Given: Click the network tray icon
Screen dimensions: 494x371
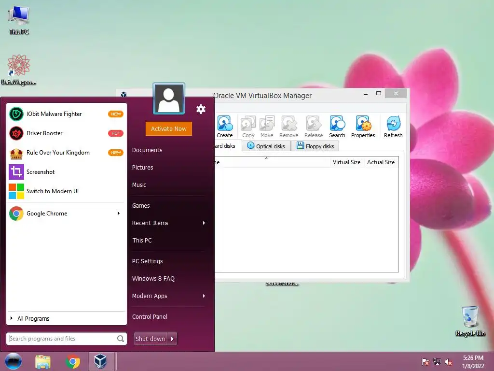Looking at the screenshot, I should click(x=437, y=362).
